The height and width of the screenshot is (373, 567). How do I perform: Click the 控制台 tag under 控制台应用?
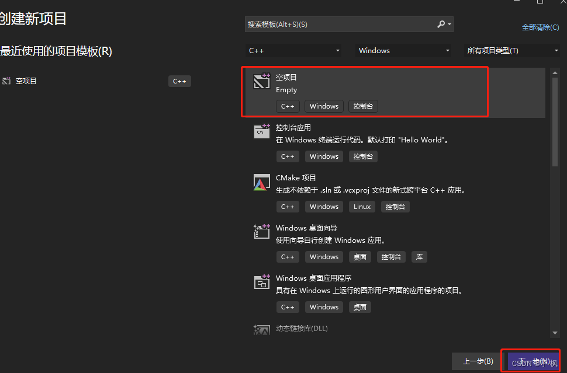(362, 156)
